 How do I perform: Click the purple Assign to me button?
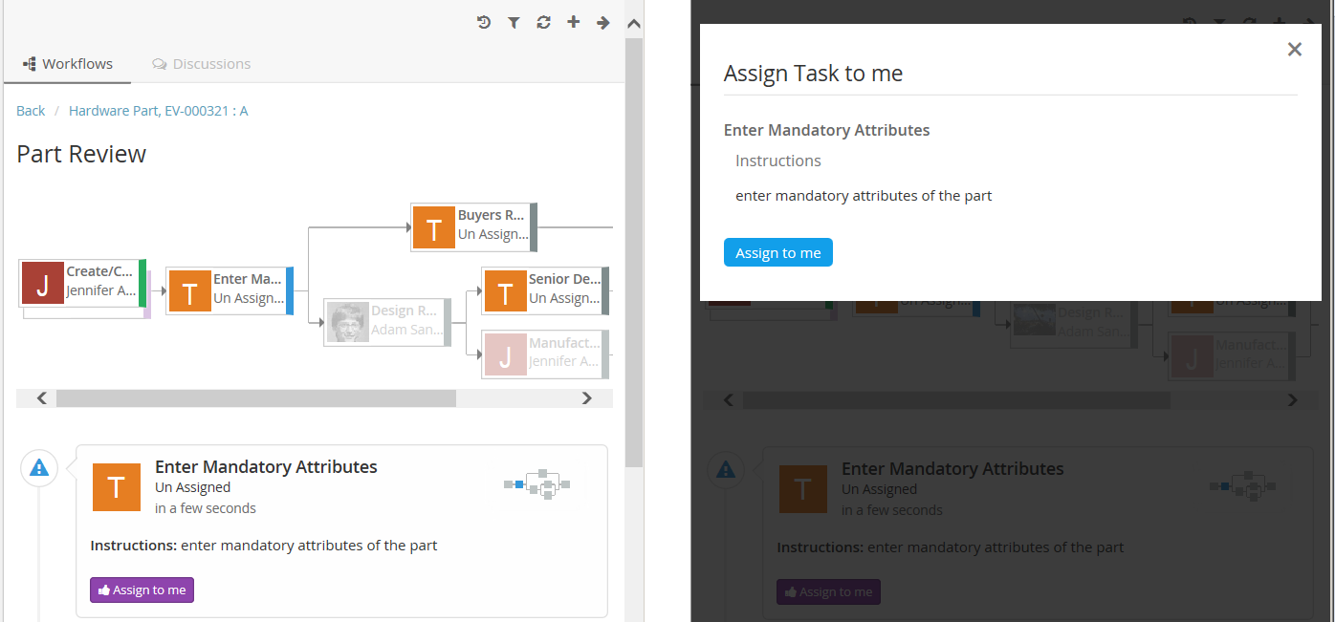142,590
